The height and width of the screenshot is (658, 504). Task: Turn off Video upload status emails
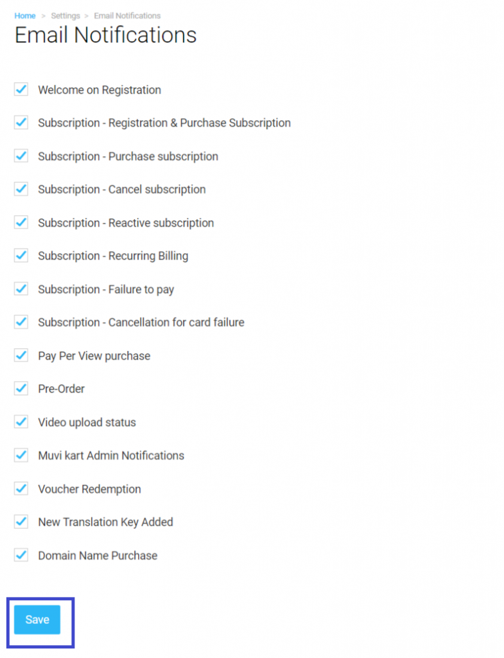point(21,422)
